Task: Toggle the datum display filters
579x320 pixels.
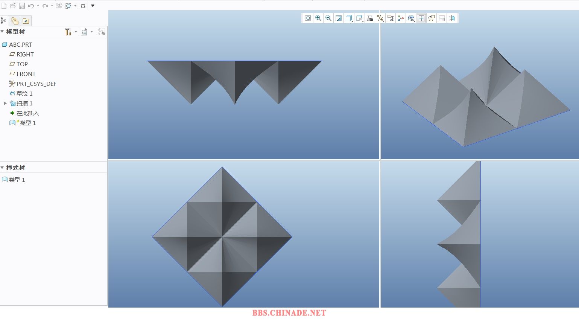Action: (380, 18)
